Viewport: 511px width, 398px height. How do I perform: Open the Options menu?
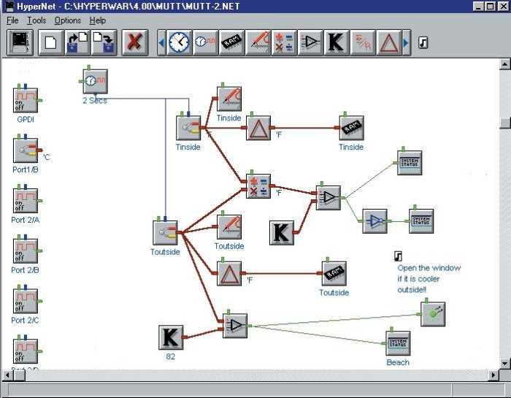click(x=68, y=20)
